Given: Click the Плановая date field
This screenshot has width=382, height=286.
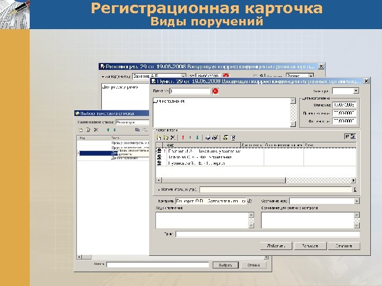Looking at the screenshot, I should pos(344,105).
